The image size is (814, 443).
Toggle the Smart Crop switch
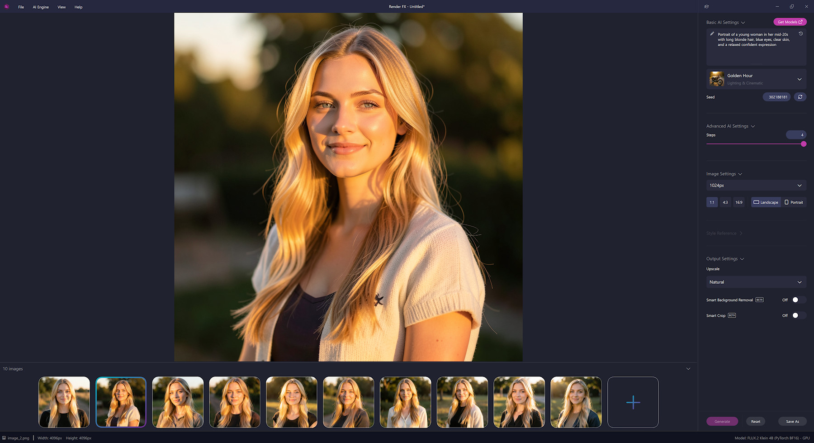(798, 315)
